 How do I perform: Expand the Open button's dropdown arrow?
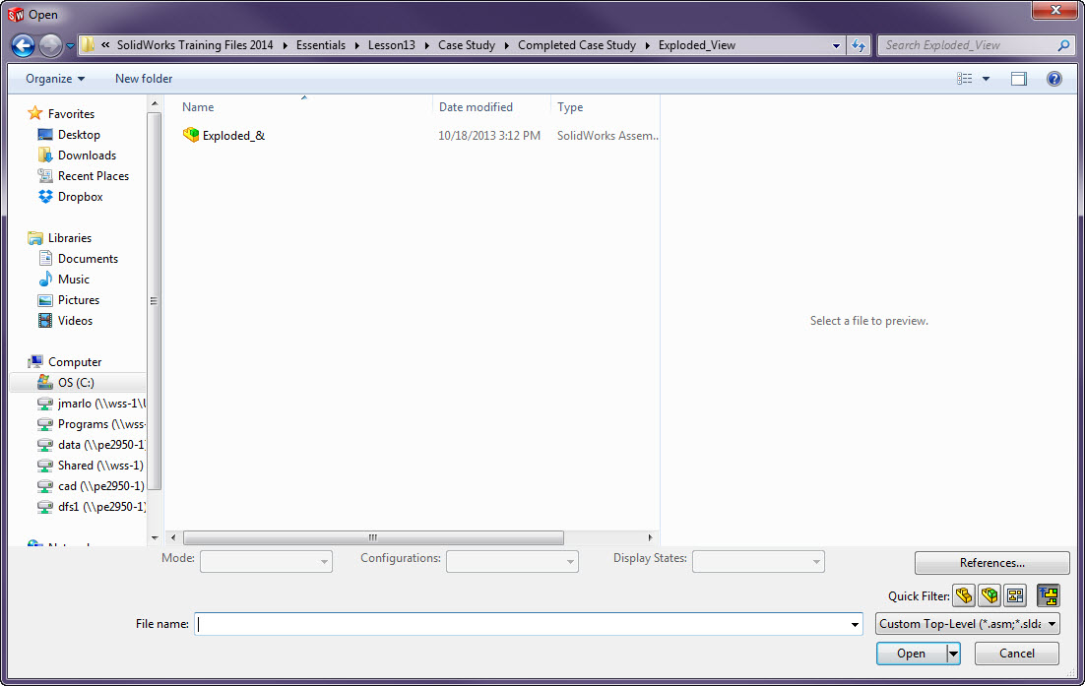953,654
